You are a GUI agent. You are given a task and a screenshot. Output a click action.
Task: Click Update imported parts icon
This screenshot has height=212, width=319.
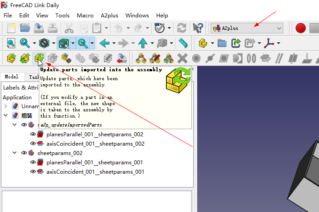(39, 58)
